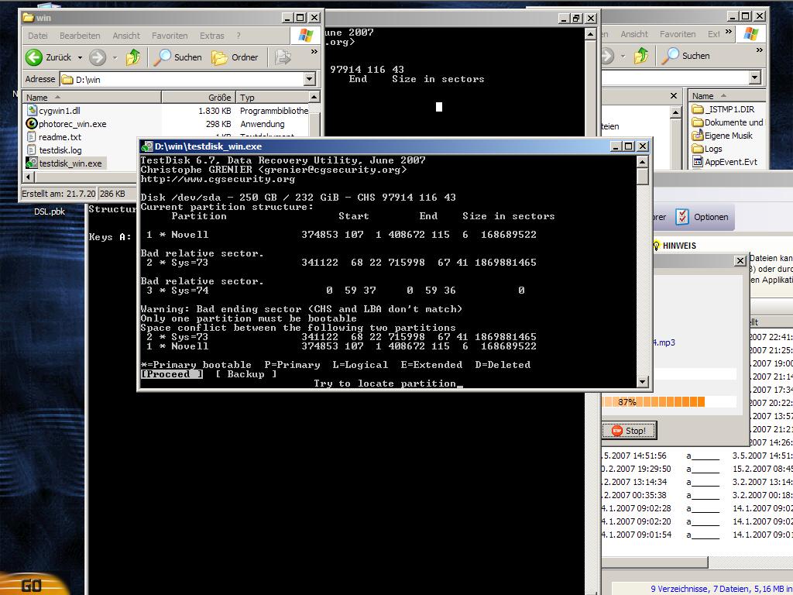Open Zurück history dropdown arrow

(80, 57)
